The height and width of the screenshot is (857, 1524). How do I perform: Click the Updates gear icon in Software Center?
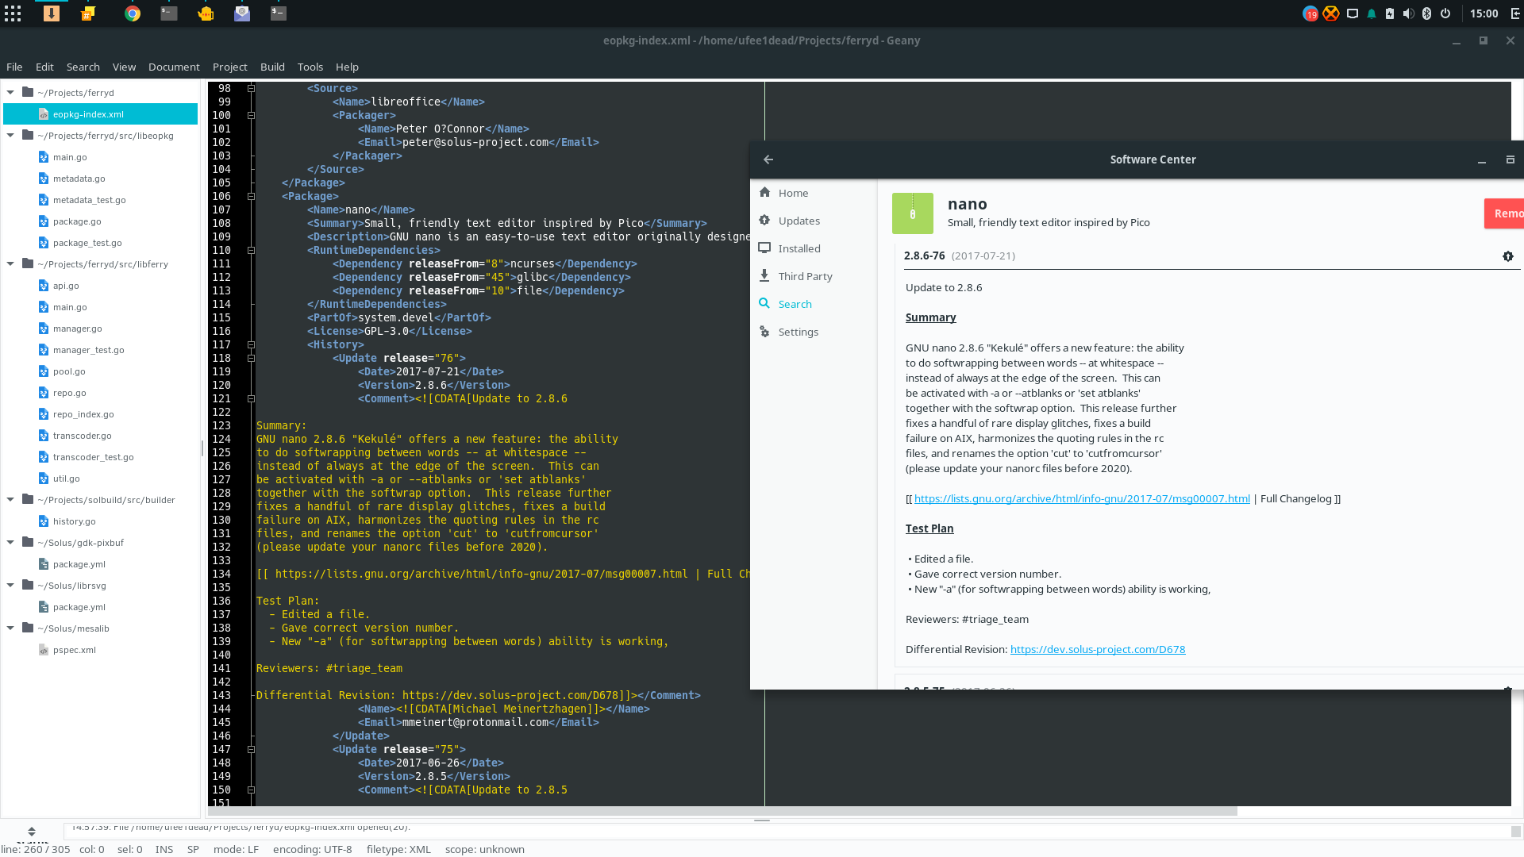coord(764,221)
